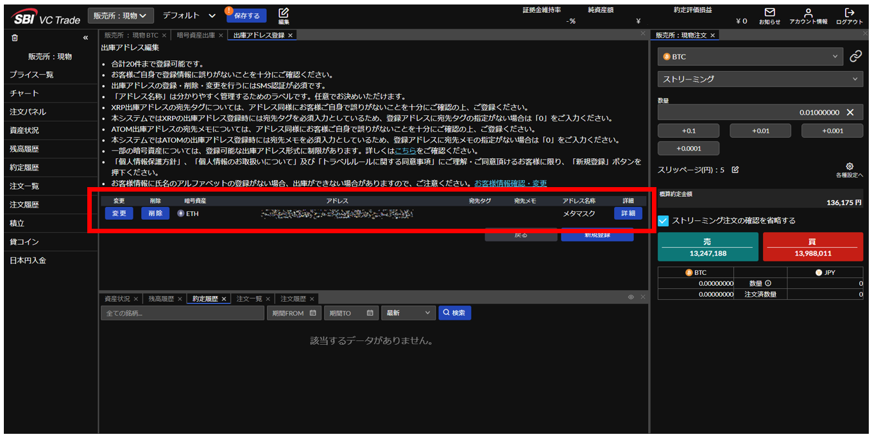Image resolution: width=872 pixels, height=437 pixels.
Task: Switch to the 暗号資産出庫 tab
Action: pyautogui.click(x=196, y=35)
